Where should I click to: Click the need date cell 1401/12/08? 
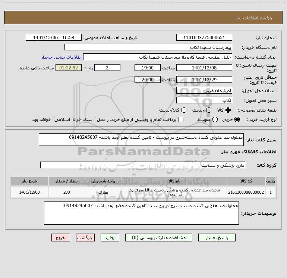29,192
